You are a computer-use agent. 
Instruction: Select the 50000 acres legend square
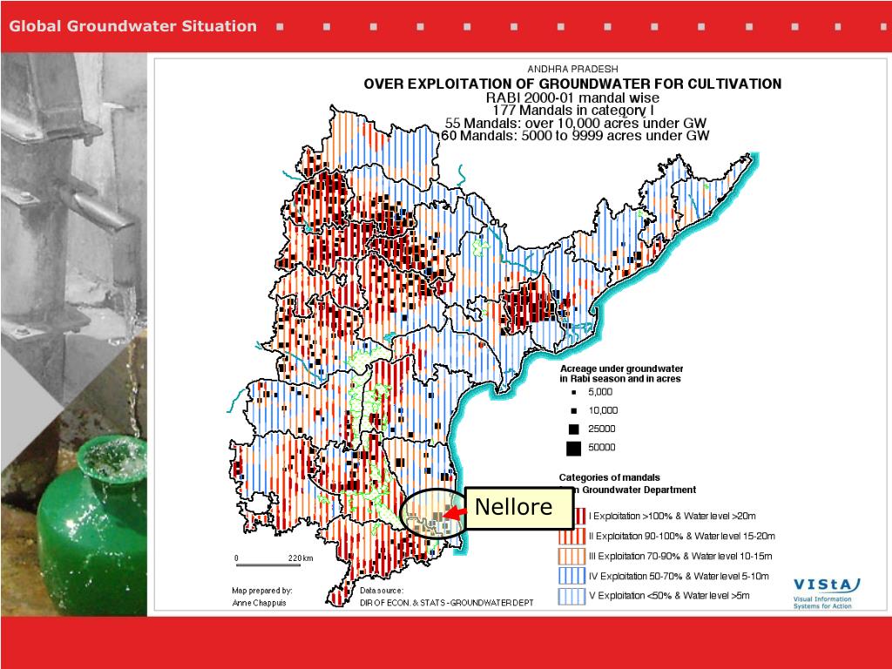tap(573, 449)
